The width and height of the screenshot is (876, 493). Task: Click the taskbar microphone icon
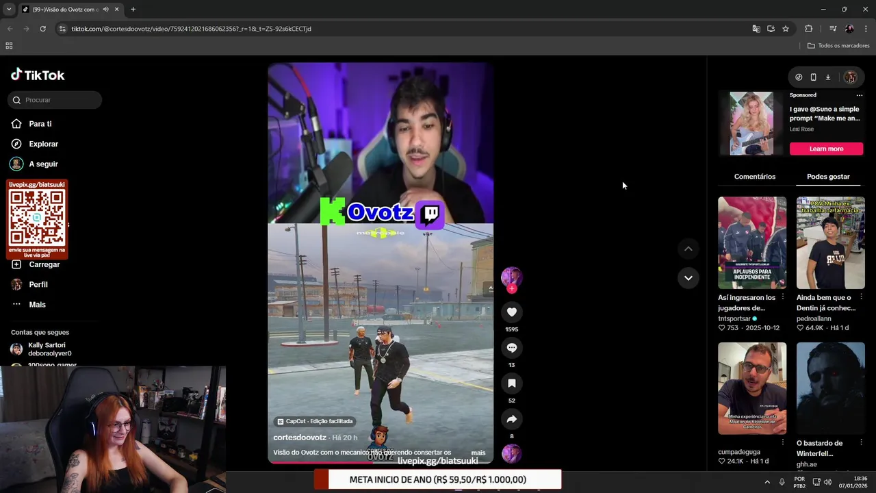pos(782,482)
